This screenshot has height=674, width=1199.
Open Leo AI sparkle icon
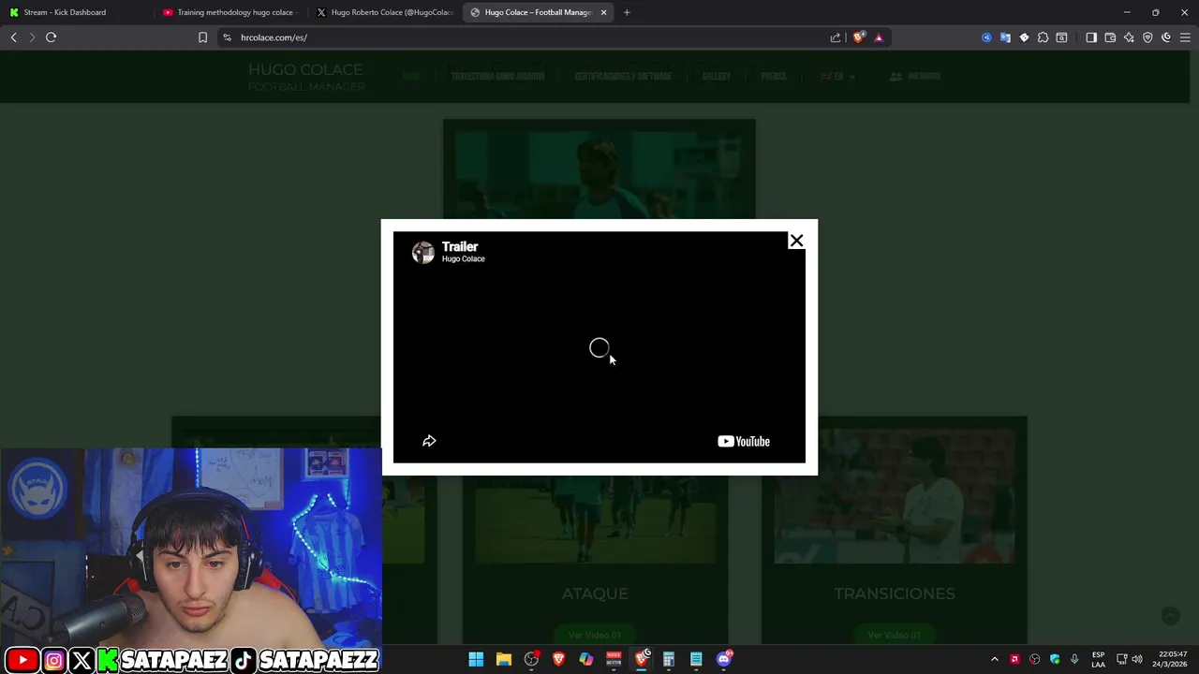pyautogui.click(x=1129, y=37)
